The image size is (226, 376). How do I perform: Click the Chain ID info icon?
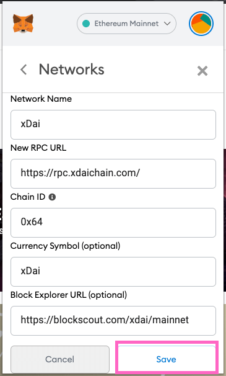coord(52,197)
